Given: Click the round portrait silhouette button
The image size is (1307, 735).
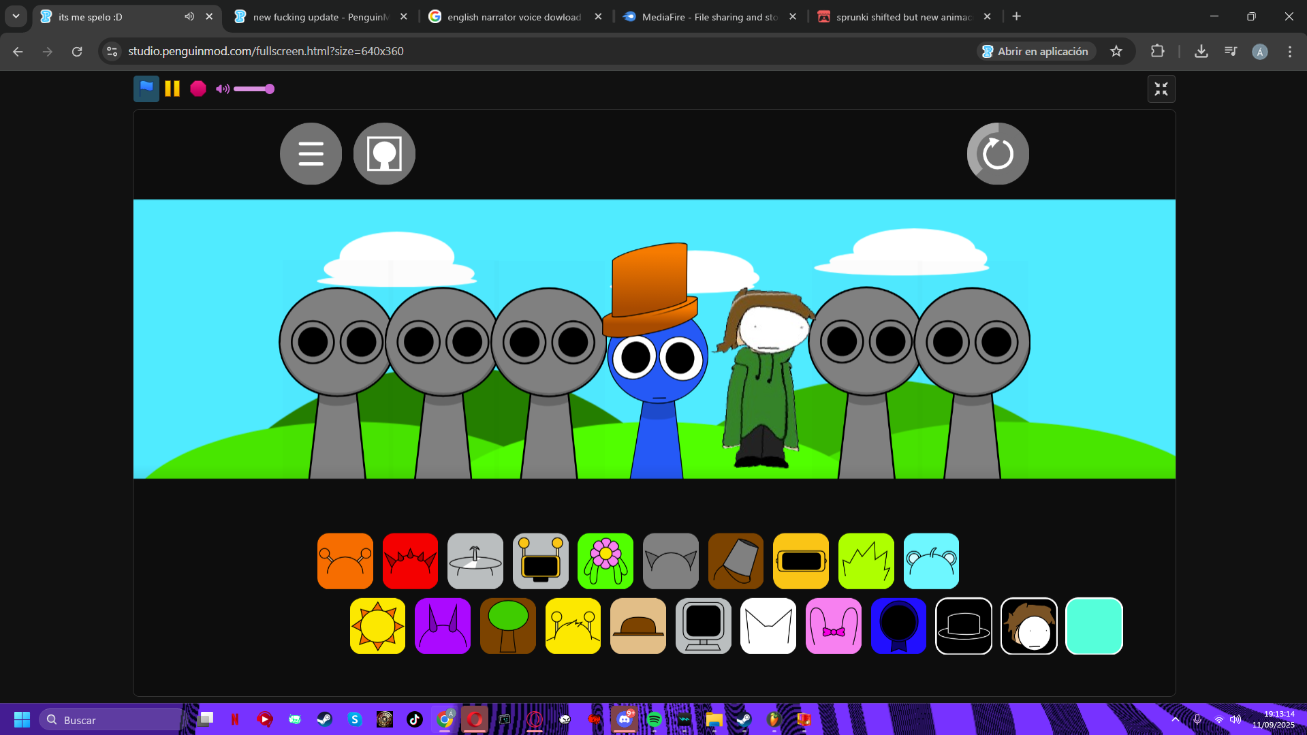Looking at the screenshot, I should pos(384,153).
